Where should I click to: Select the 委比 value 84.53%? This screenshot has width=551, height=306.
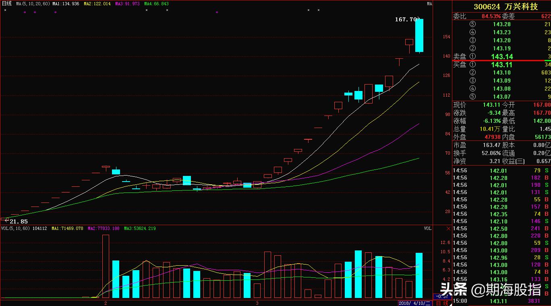point(491,17)
